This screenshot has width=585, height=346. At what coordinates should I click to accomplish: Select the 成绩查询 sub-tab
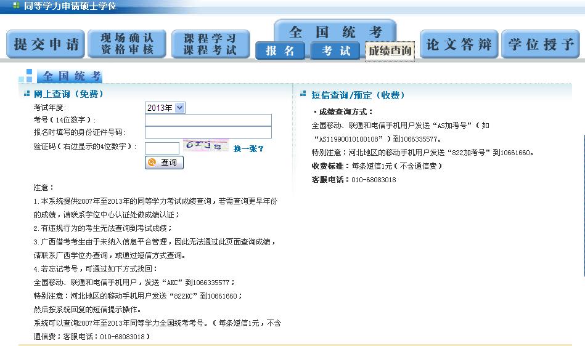(x=390, y=51)
